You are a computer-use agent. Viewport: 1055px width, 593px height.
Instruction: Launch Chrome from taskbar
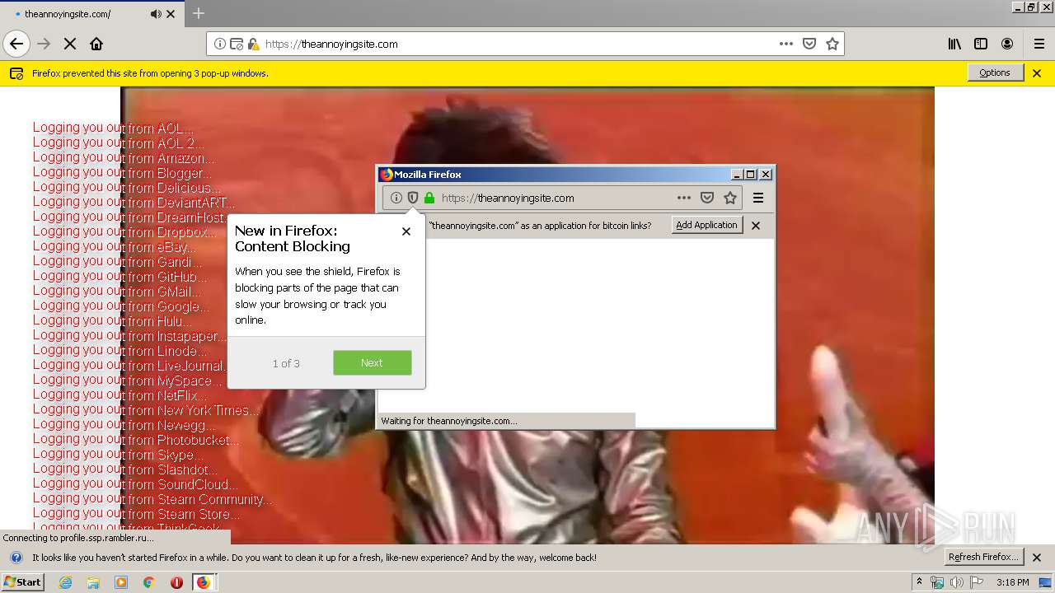(x=148, y=582)
